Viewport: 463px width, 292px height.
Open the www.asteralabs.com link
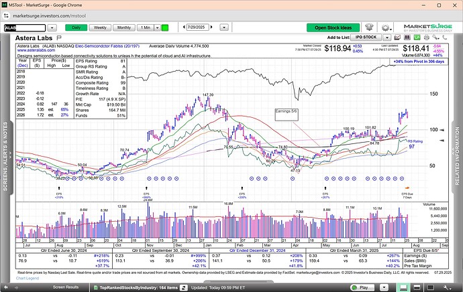point(36,50)
